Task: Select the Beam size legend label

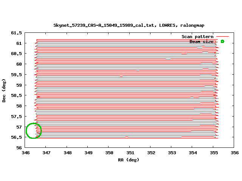Action: pos(201,41)
